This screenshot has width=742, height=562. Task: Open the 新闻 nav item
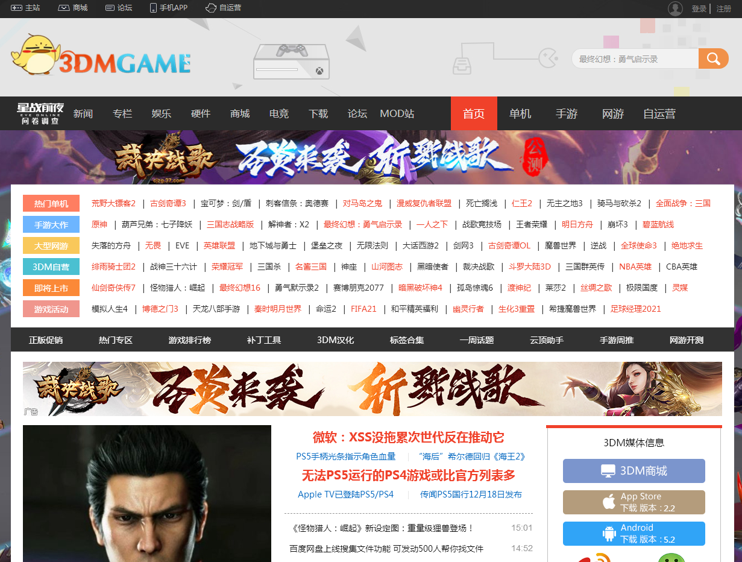(83, 113)
